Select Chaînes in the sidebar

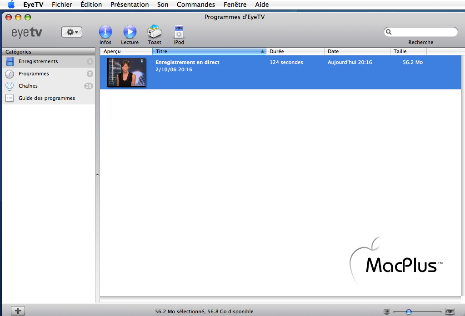(x=49, y=86)
